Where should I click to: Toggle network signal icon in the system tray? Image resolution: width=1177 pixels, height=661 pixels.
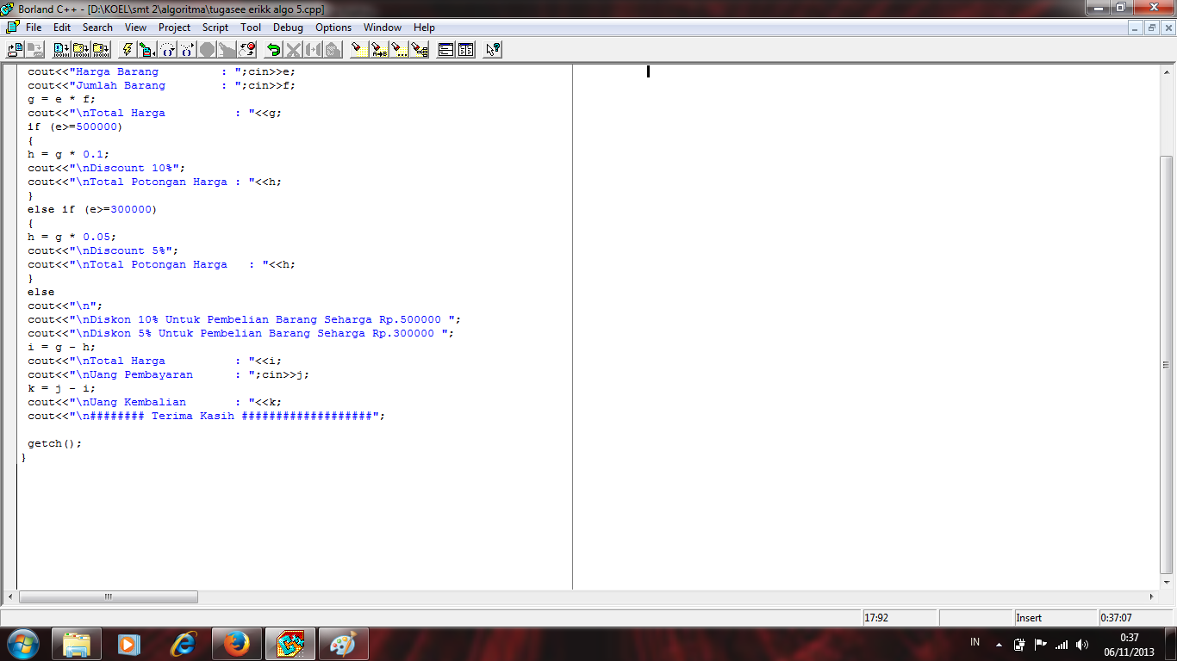point(1063,644)
